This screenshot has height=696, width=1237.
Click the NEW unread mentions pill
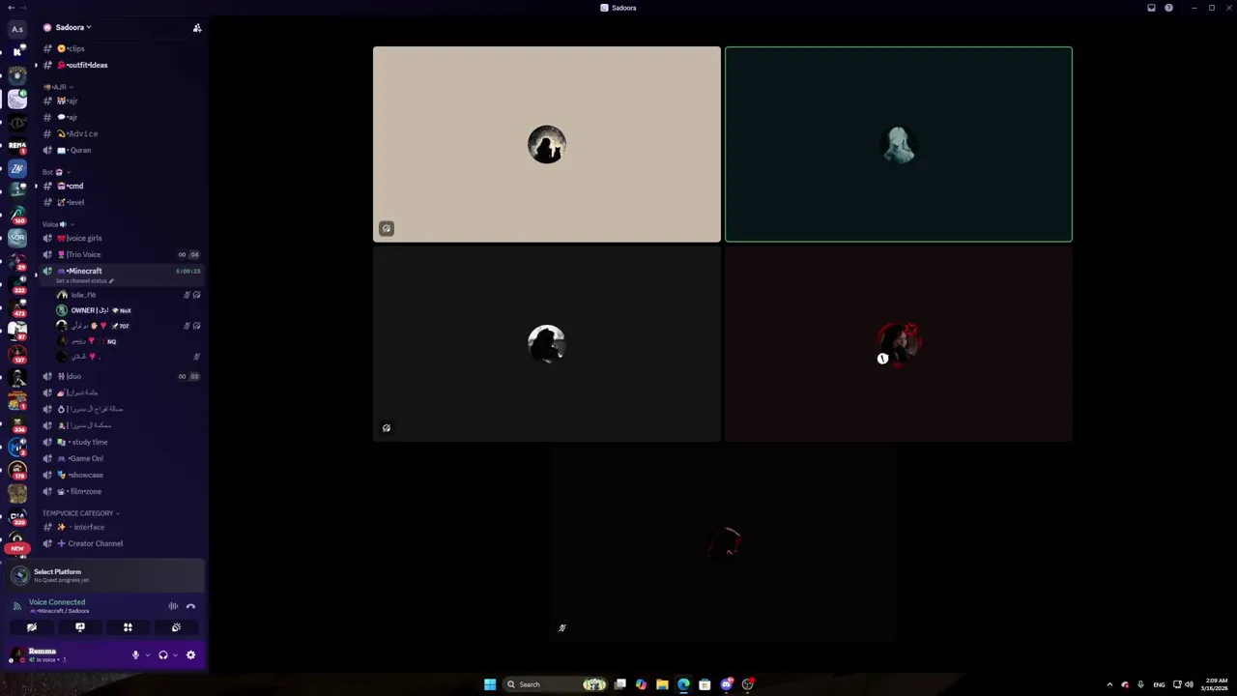pyautogui.click(x=17, y=548)
